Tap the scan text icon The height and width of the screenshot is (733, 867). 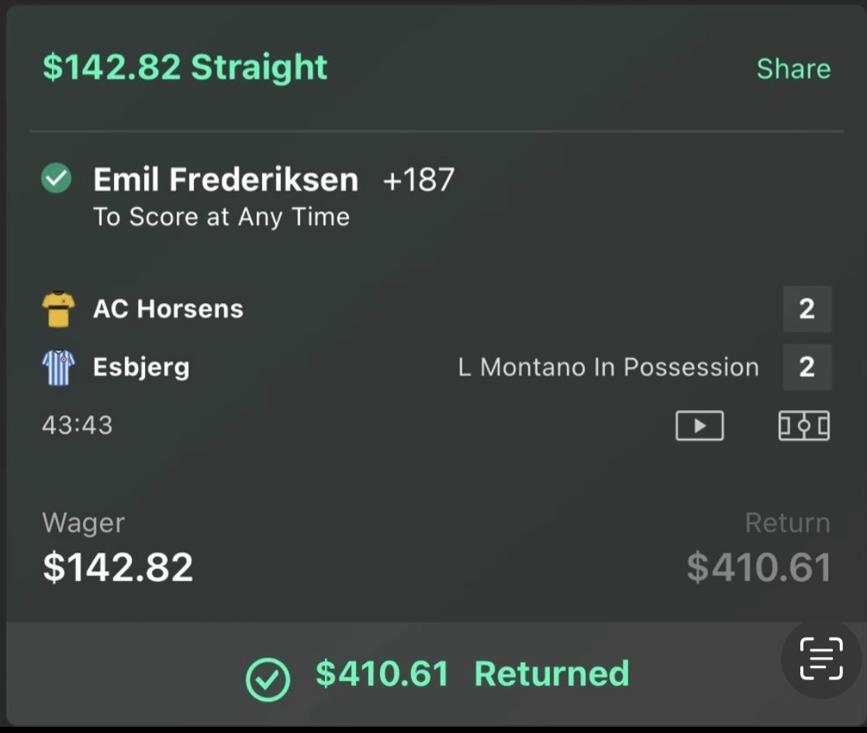(820, 659)
